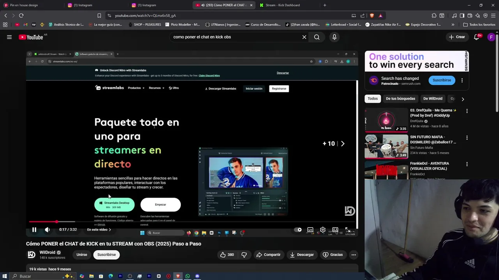Image resolution: width=499 pixels, height=280 pixels.
Task: Open YouTube notifications bell
Action: (476, 37)
